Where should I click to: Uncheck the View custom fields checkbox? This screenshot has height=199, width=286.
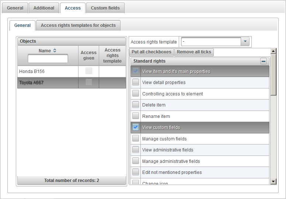tap(136, 128)
